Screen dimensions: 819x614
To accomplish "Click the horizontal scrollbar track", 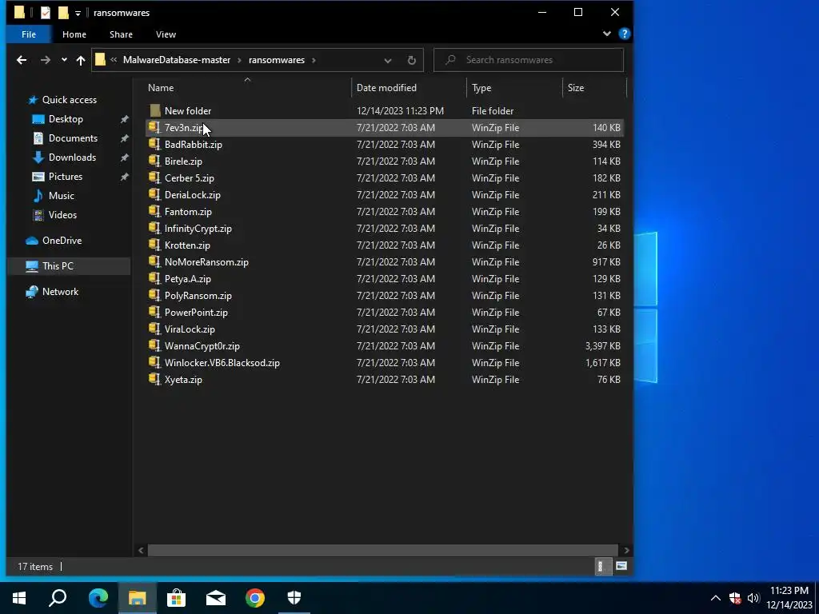I will 383,550.
